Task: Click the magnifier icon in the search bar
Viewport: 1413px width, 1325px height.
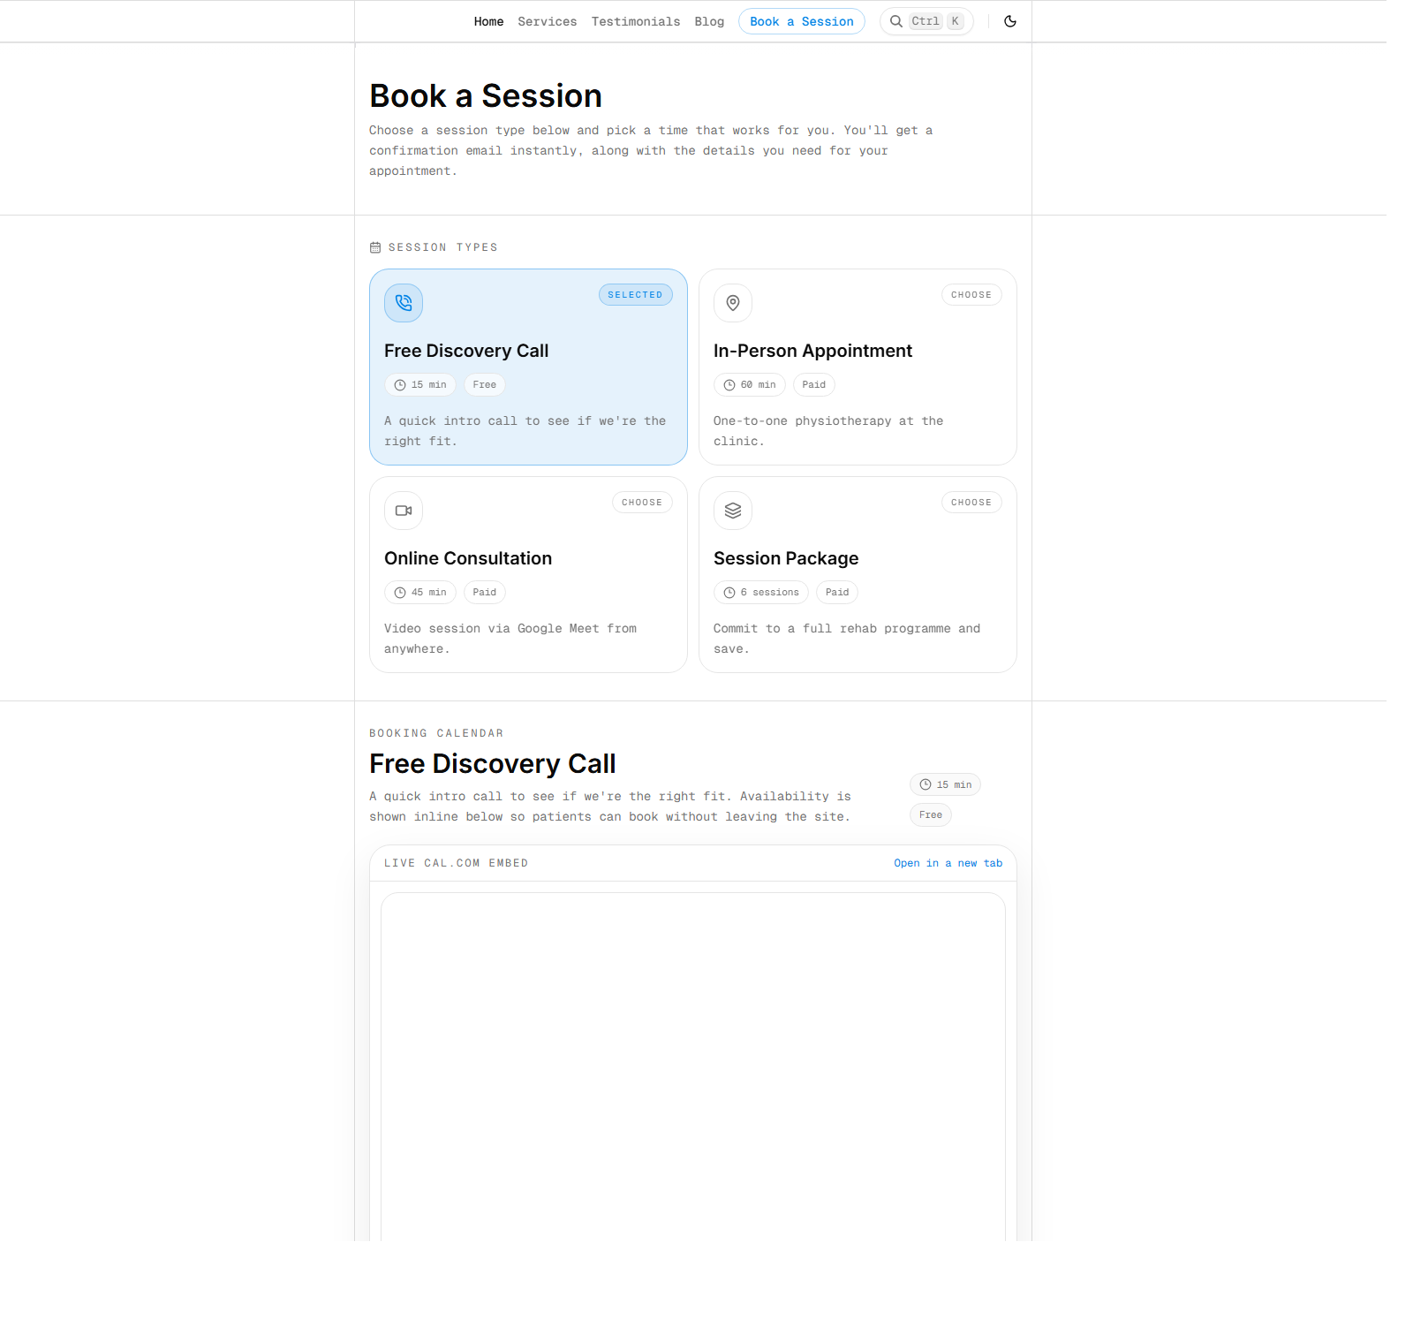Action: coord(896,21)
